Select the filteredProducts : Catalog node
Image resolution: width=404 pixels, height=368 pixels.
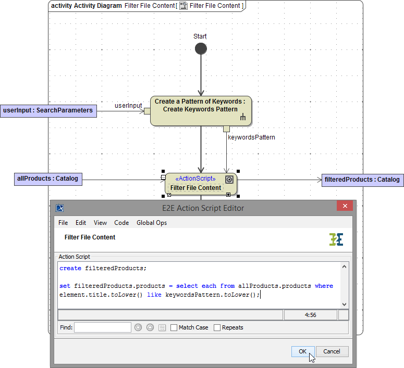click(362, 180)
